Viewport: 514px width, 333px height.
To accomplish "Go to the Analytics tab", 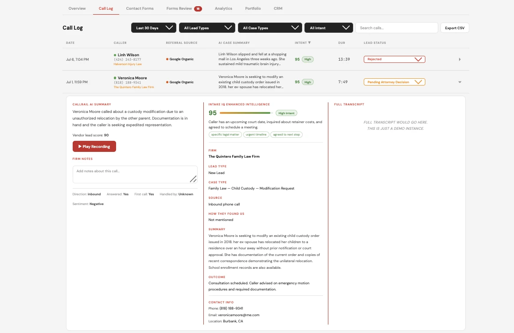I will (x=223, y=8).
